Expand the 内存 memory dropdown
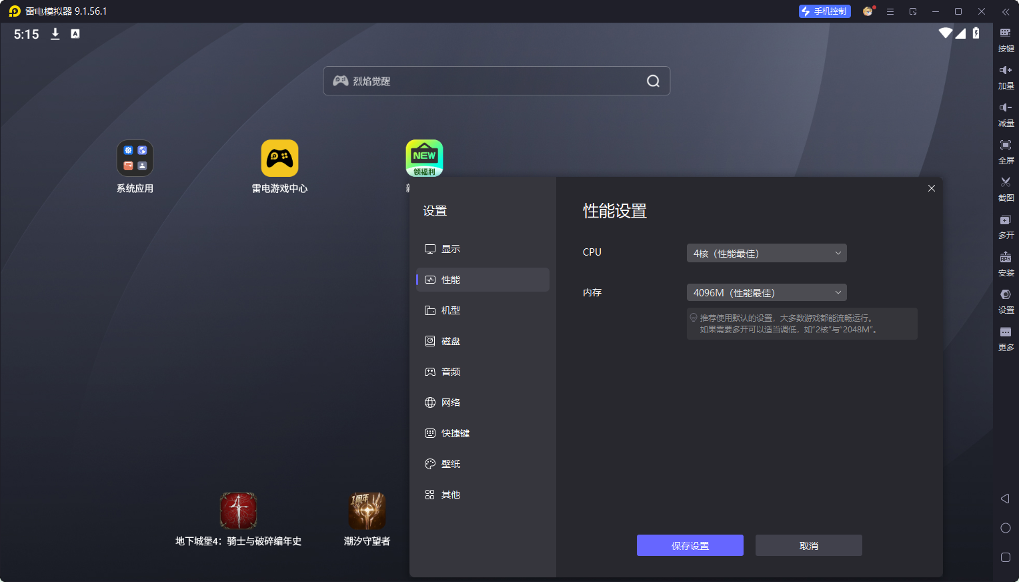Screen dimensions: 1019x582 click(766, 292)
